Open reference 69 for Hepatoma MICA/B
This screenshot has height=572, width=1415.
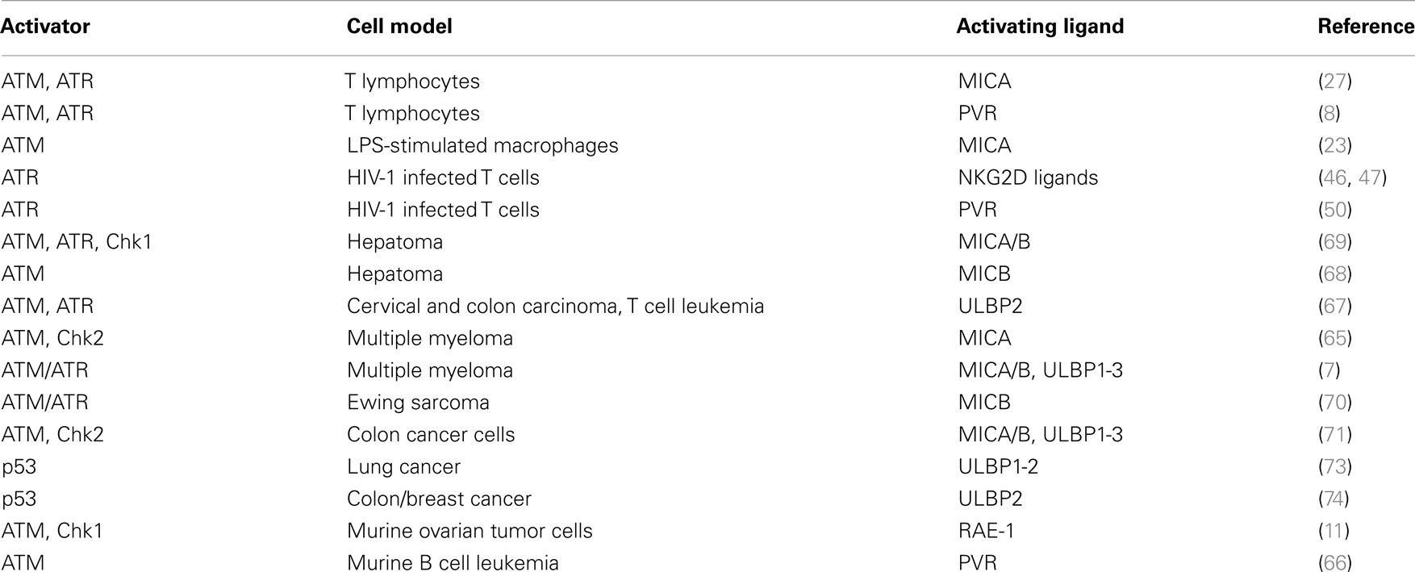[1335, 242]
